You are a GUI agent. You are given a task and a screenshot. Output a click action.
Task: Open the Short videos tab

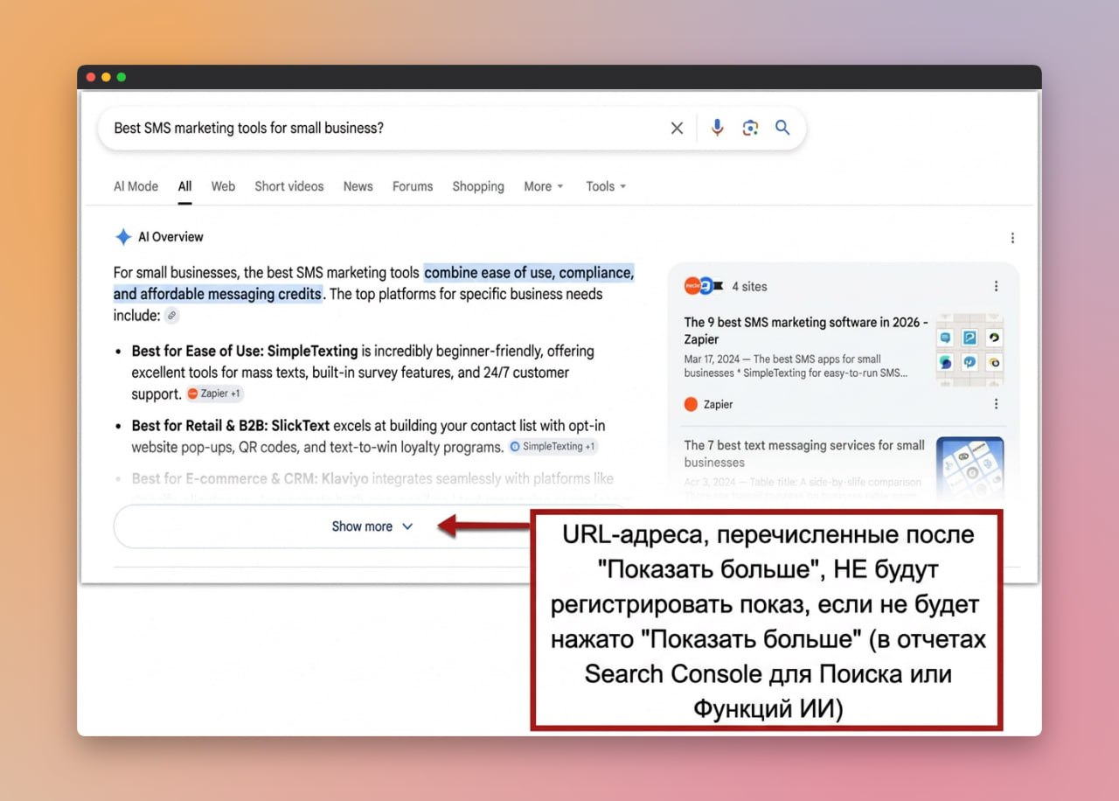coord(288,186)
